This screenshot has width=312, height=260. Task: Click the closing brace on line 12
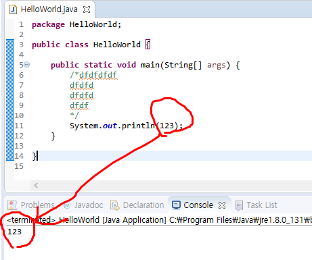point(53,136)
